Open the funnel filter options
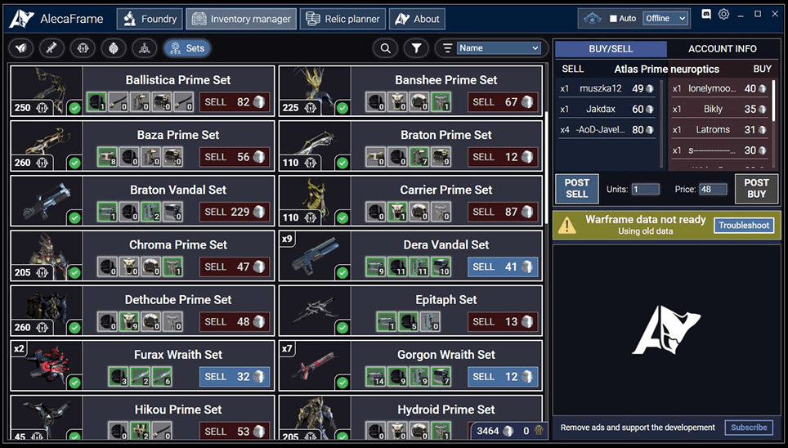Viewport: 788px width, 448px height. pyautogui.click(x=416, y=48)
